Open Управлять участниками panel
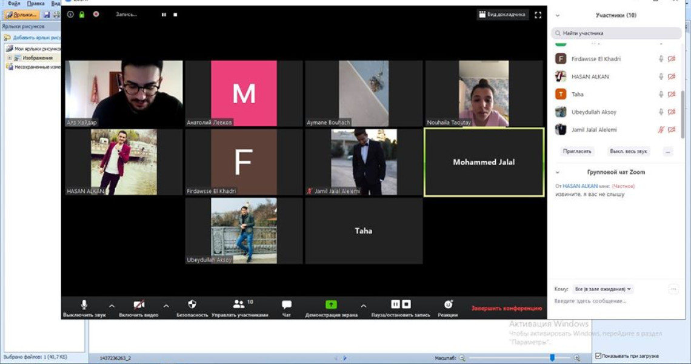The image size is (691, 364). click(240, 308)
